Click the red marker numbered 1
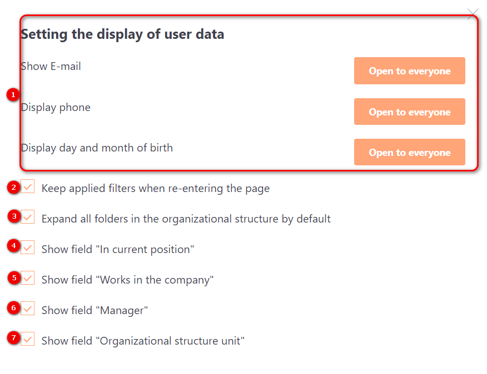The height and width of the screenshot is (374, 487). [13, 95]
